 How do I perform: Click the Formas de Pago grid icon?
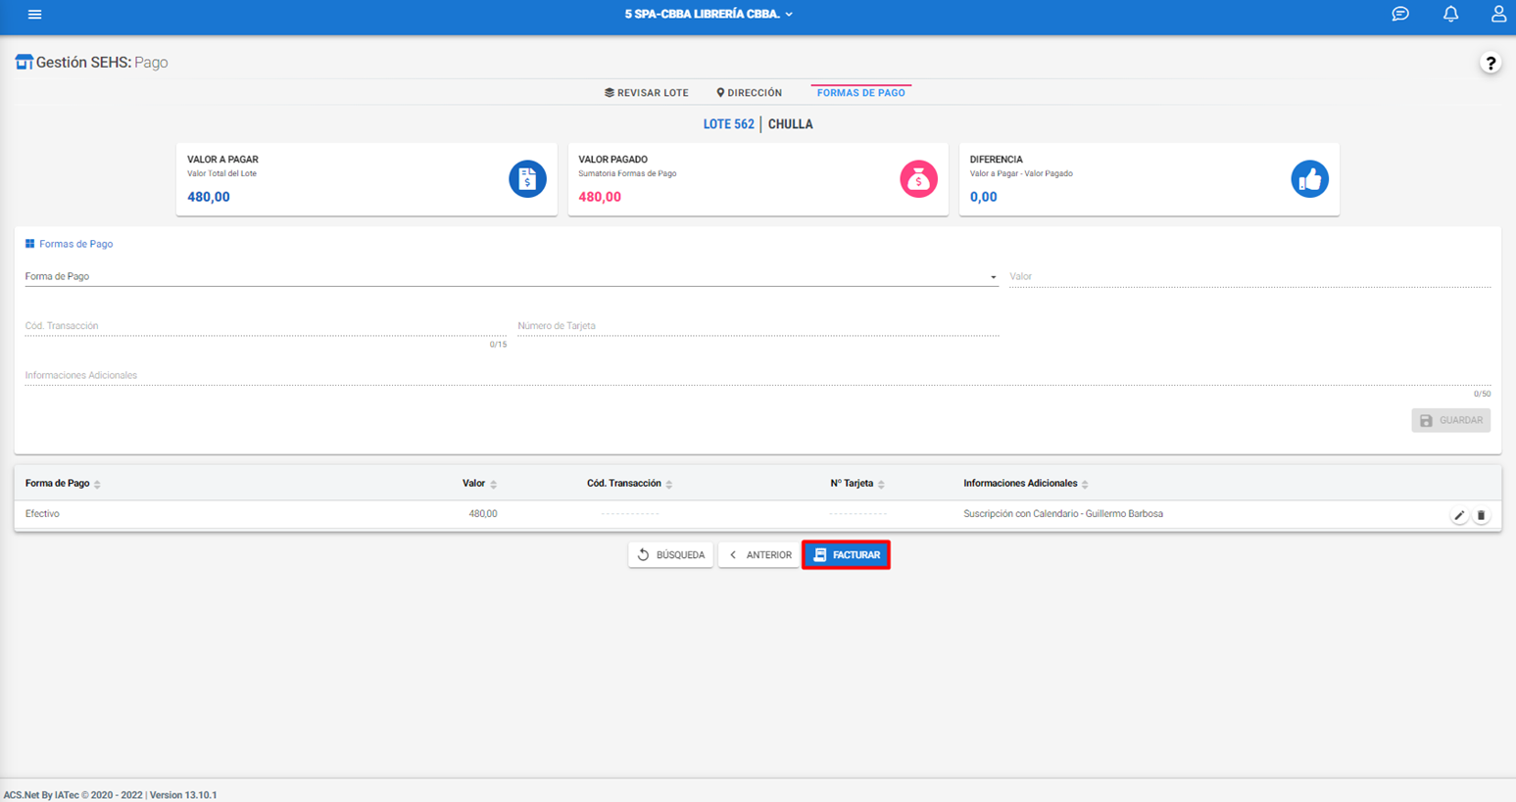[x=29, y=244]
